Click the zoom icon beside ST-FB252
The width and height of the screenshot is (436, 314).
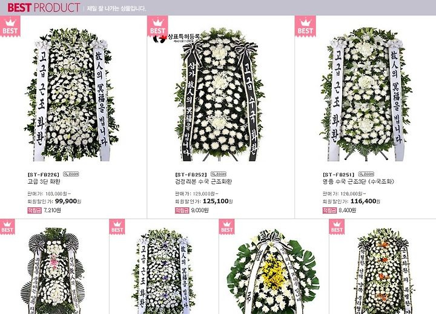point(218,174)
